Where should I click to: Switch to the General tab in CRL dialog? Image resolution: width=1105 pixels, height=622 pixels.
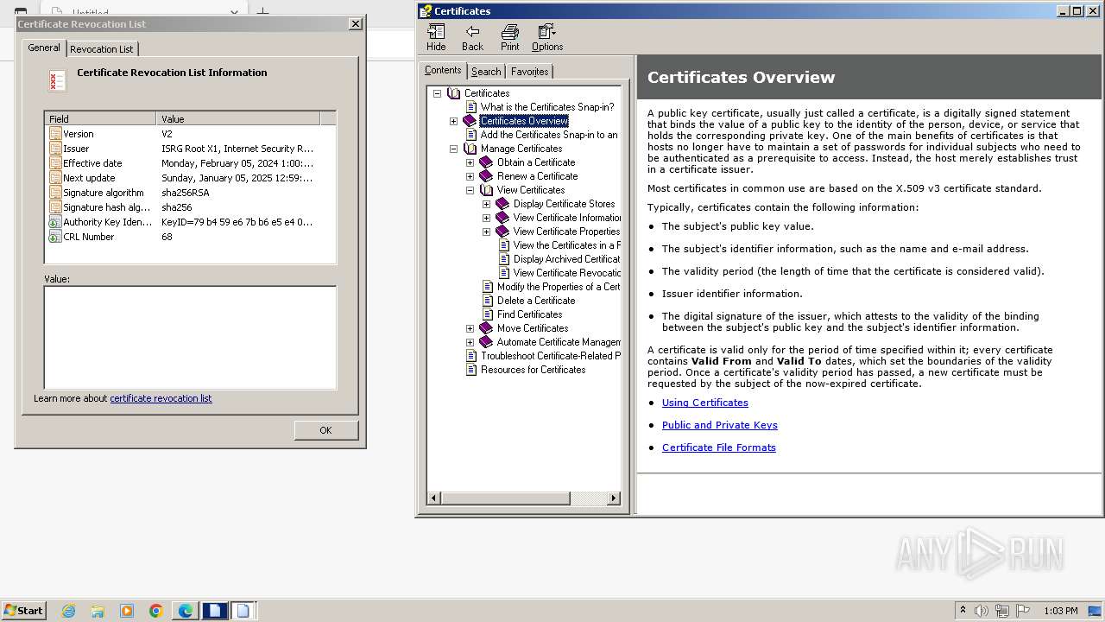click(x=44, y=48)
